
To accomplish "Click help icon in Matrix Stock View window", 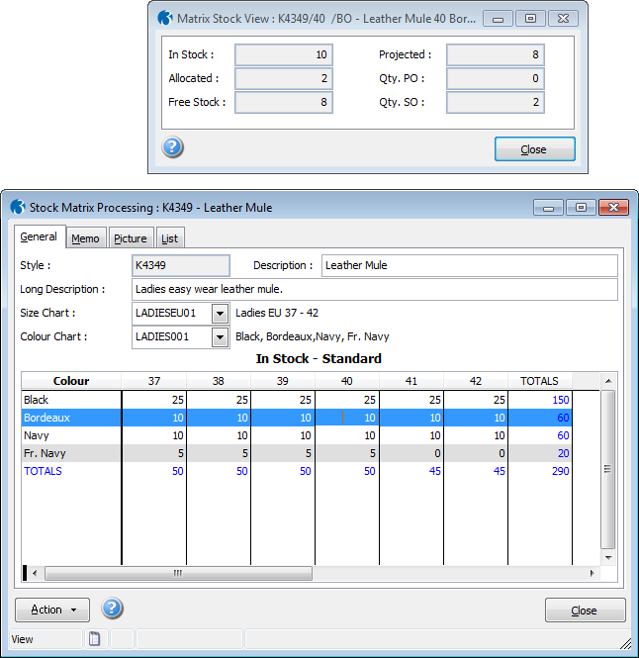I will pos(172,146).
